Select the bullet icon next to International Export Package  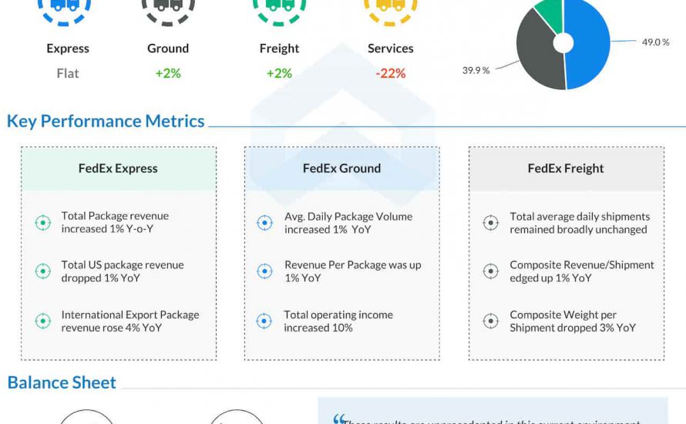click(43, 321)
